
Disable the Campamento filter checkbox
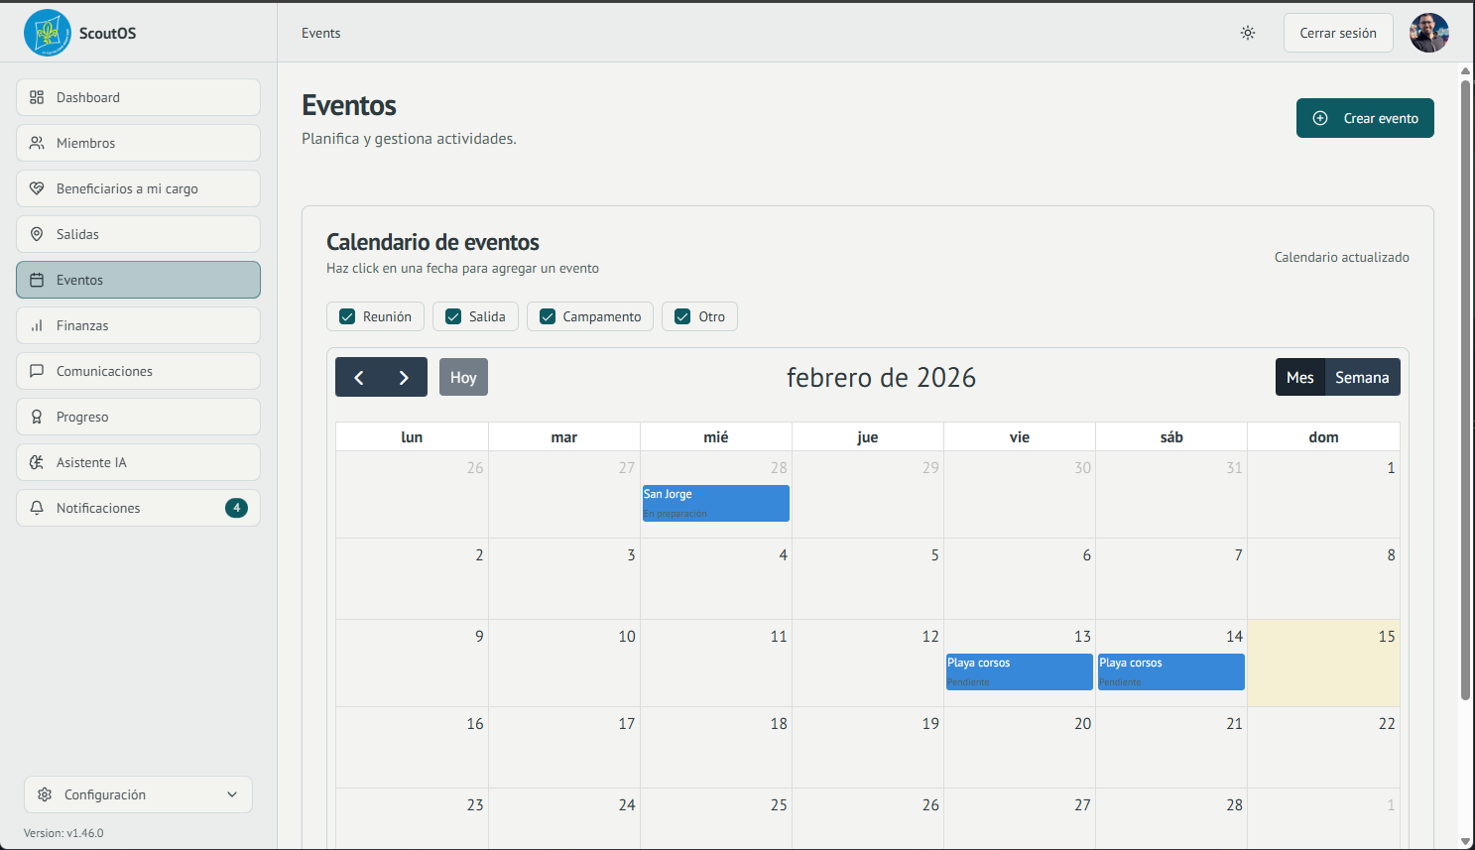547,315
